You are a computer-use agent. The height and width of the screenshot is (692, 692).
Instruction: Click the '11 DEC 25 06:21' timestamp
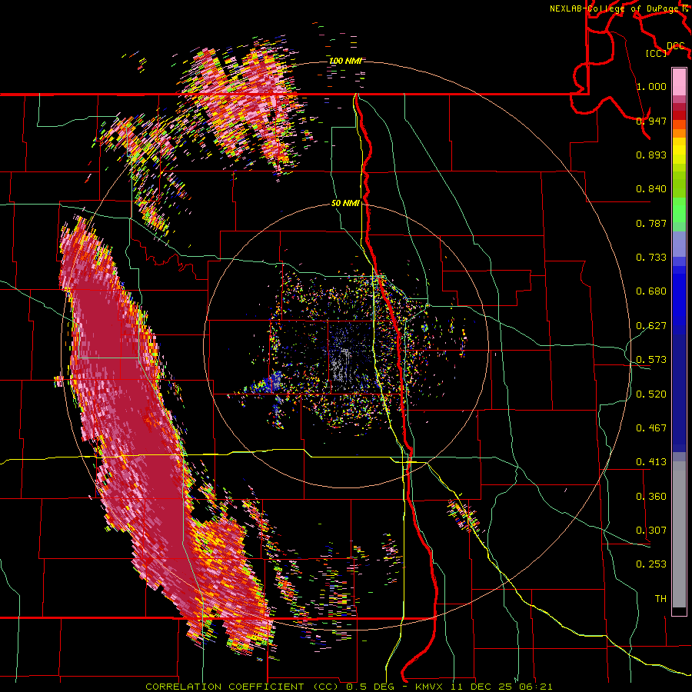[502, 687]
